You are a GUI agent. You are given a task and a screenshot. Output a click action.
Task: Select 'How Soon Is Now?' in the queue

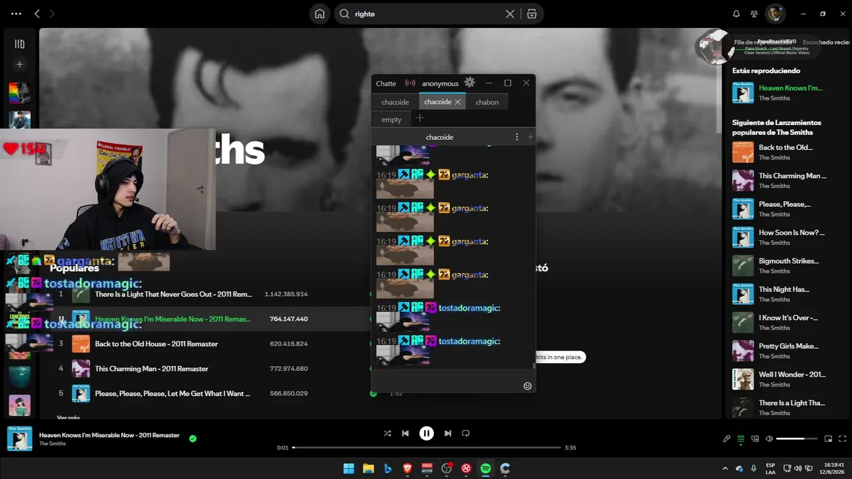pos(791,233)
